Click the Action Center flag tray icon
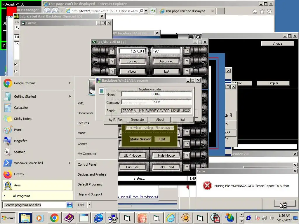The height and width of the screenshot is (224, 299). click(257, 218)
